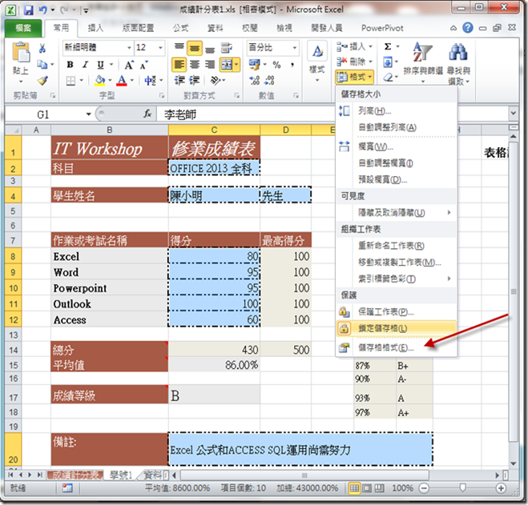Open the cell Styles gallery
This screenshot has height=505, width=528.
click(x=317, y=62)
